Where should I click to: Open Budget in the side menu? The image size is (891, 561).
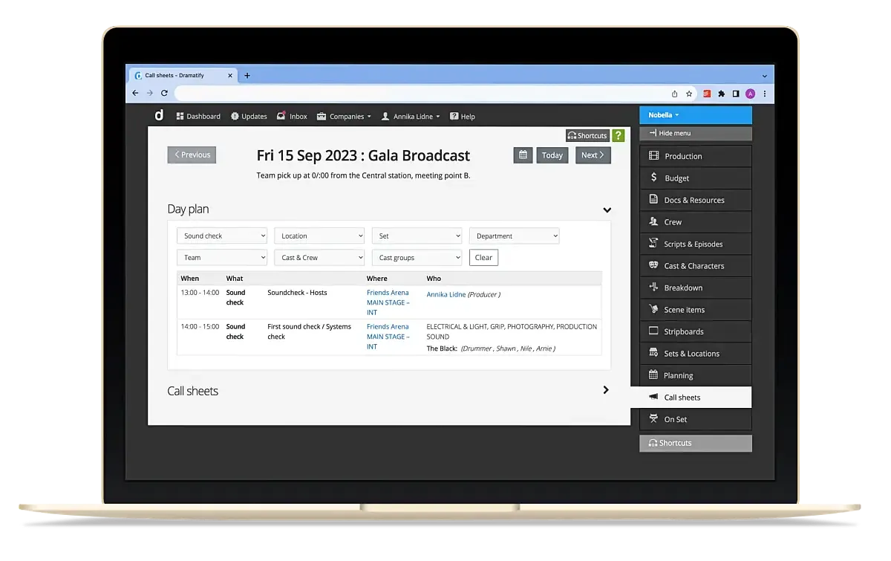[696, 178]
